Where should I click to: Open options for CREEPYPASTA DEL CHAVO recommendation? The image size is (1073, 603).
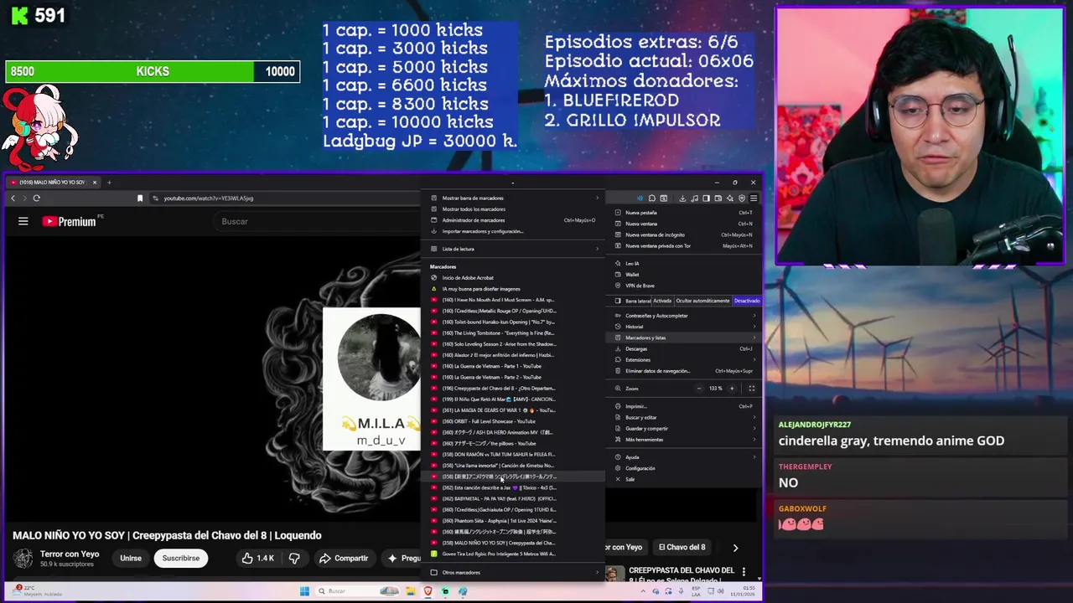744,572
